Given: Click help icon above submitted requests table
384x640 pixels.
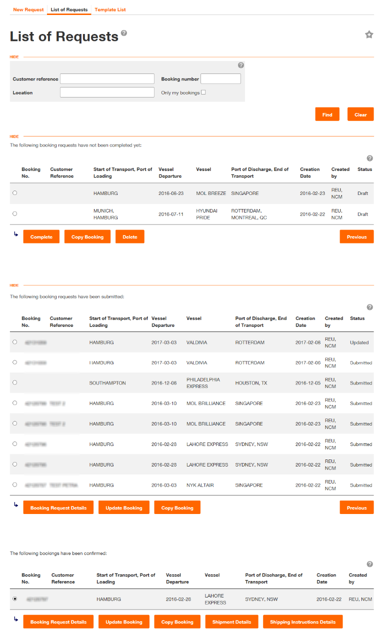Looking at the screenshot, I should pos(370,307).
